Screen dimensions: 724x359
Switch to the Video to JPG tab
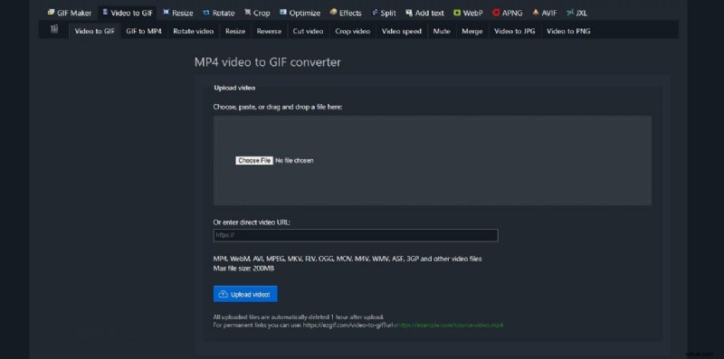(x=515, y=32)
